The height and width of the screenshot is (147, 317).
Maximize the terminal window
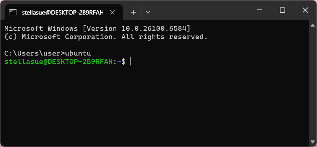point(282,10)
